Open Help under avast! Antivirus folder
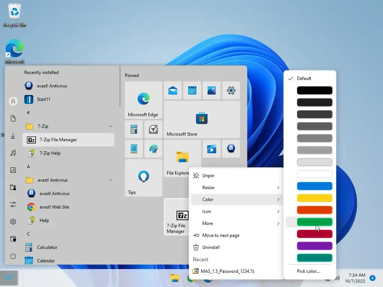This screenshot has height=287, width=383. click(x=68, y=220)
